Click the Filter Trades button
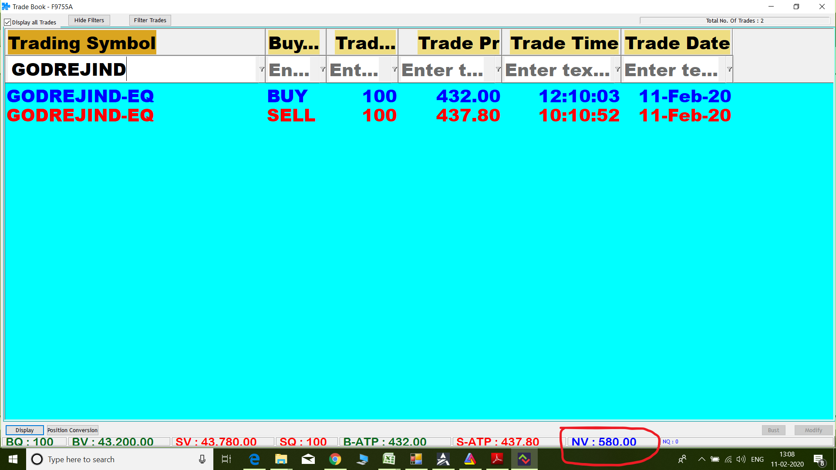The image size is (836, 470). (150, 20)
